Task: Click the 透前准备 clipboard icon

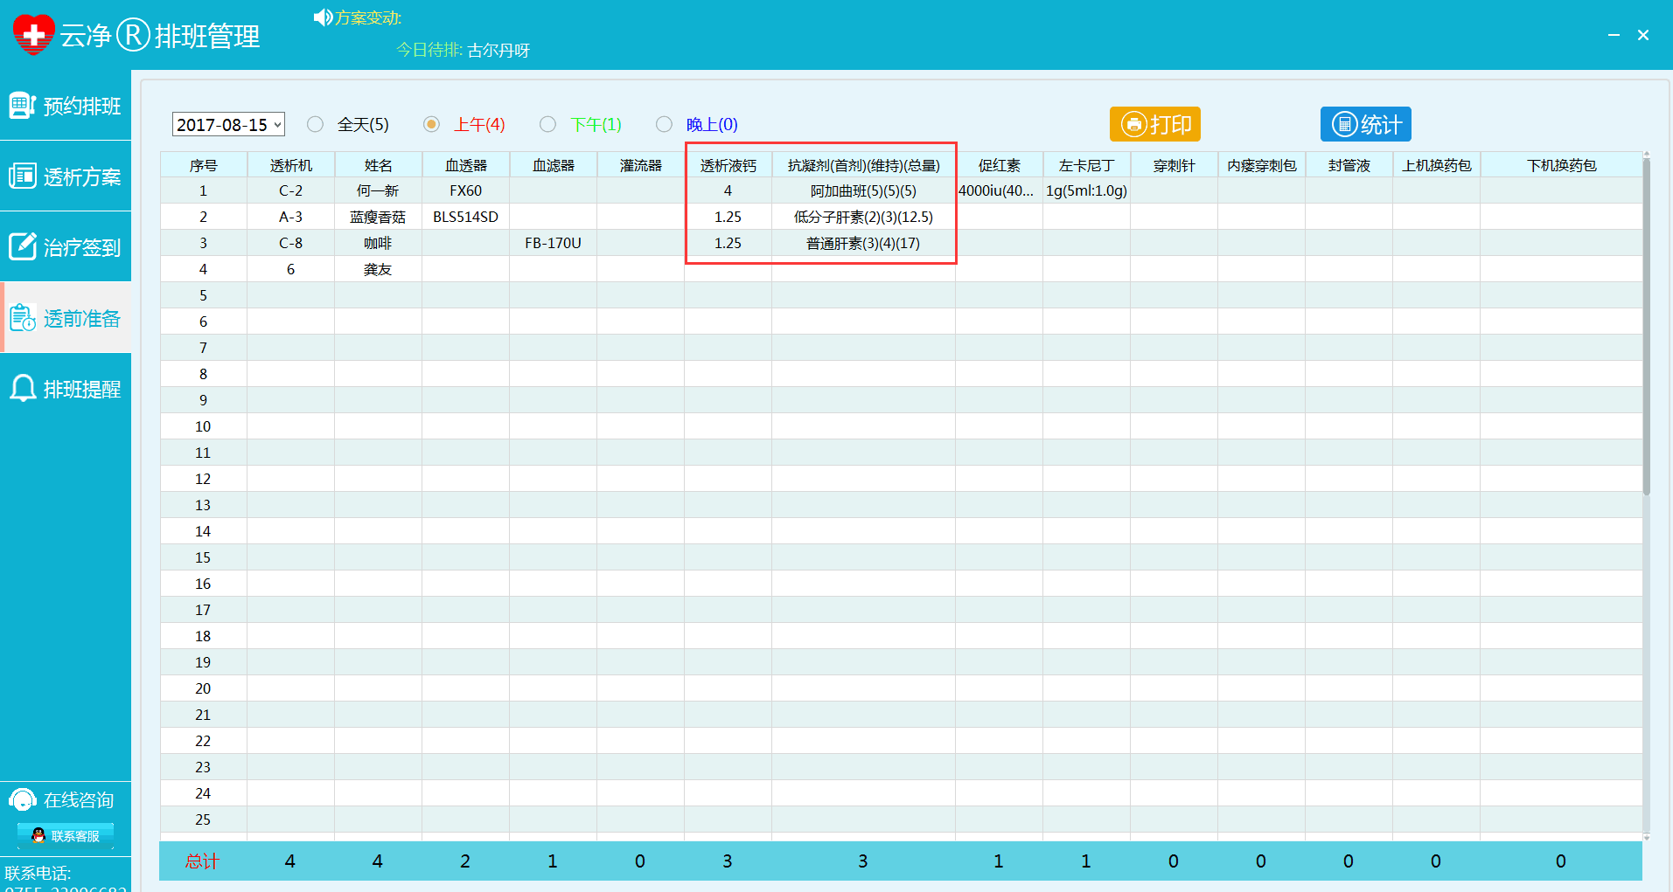Action: 22,318
